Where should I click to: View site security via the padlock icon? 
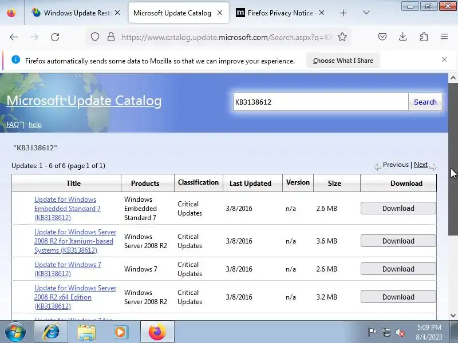pyautogui.click(x=110, y=37)
